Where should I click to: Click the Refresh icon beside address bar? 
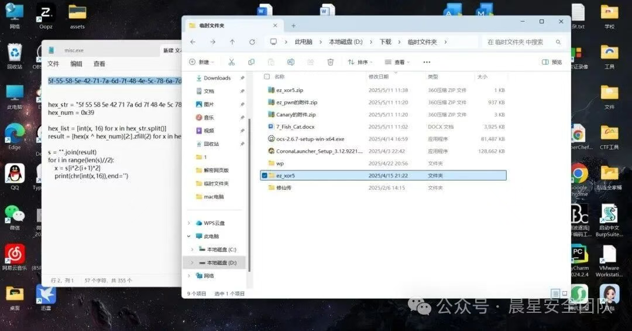coord(252,42)
